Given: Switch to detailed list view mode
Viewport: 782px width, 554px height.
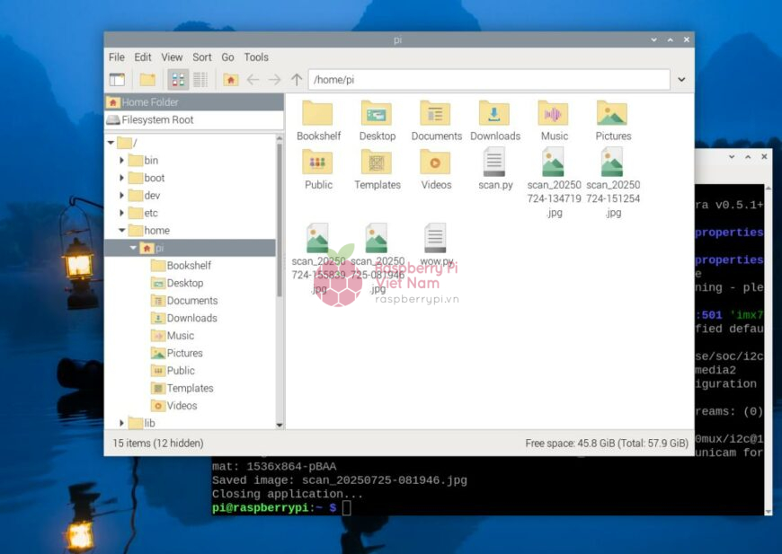Looking at the screenshot, I should tap(200, 80).
